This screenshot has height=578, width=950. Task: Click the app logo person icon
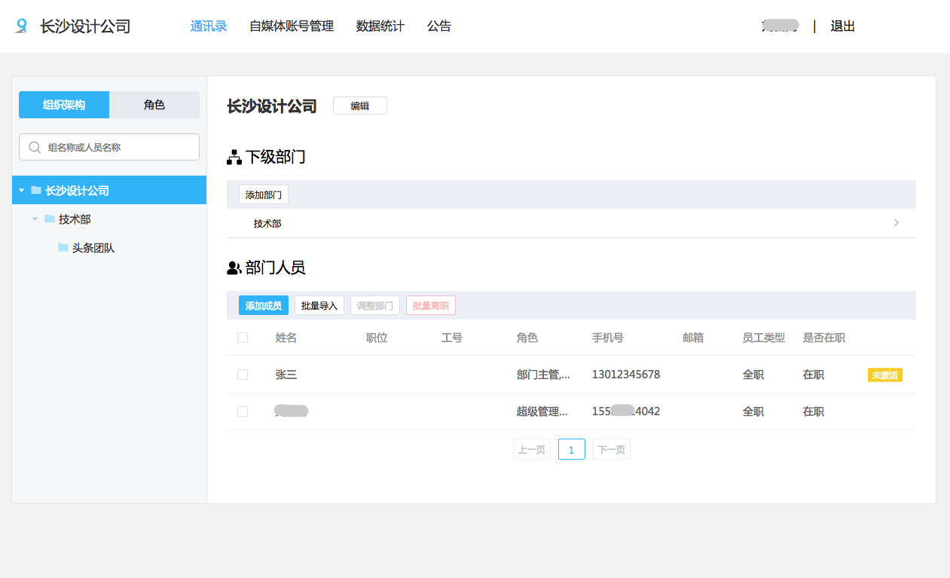(x=21, y=26)
